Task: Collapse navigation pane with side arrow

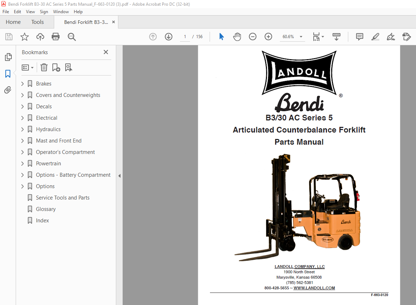Action: pos(119,176)
